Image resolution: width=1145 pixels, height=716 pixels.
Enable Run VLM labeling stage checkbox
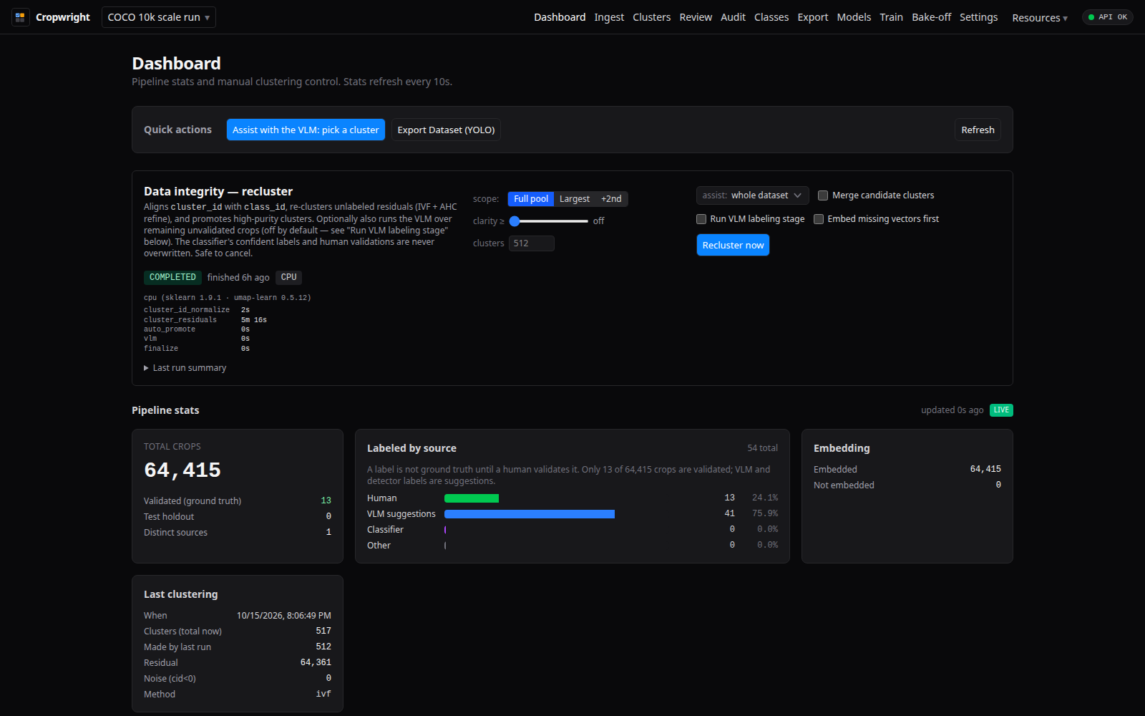tap(701, 219)
